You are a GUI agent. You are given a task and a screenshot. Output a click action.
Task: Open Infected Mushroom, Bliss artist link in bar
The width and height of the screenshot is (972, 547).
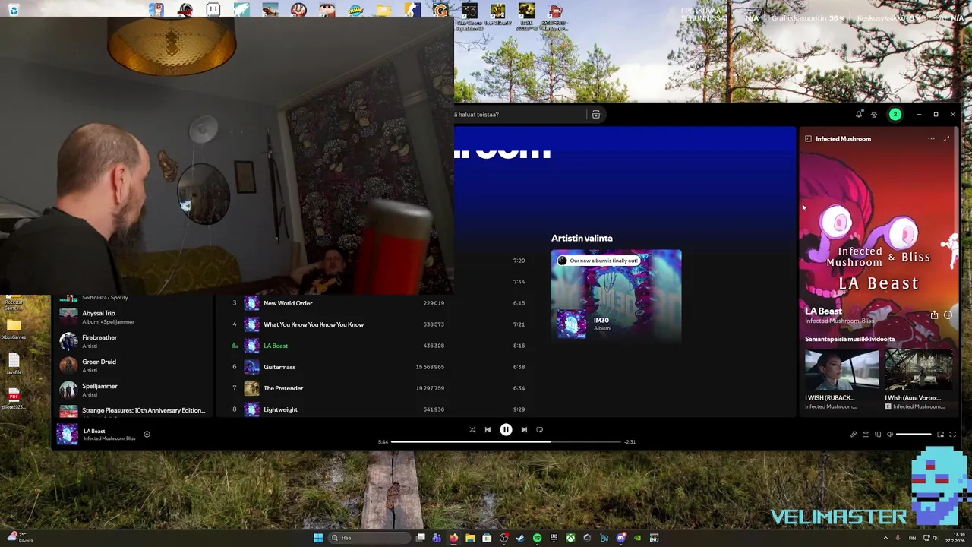[109, 438]
